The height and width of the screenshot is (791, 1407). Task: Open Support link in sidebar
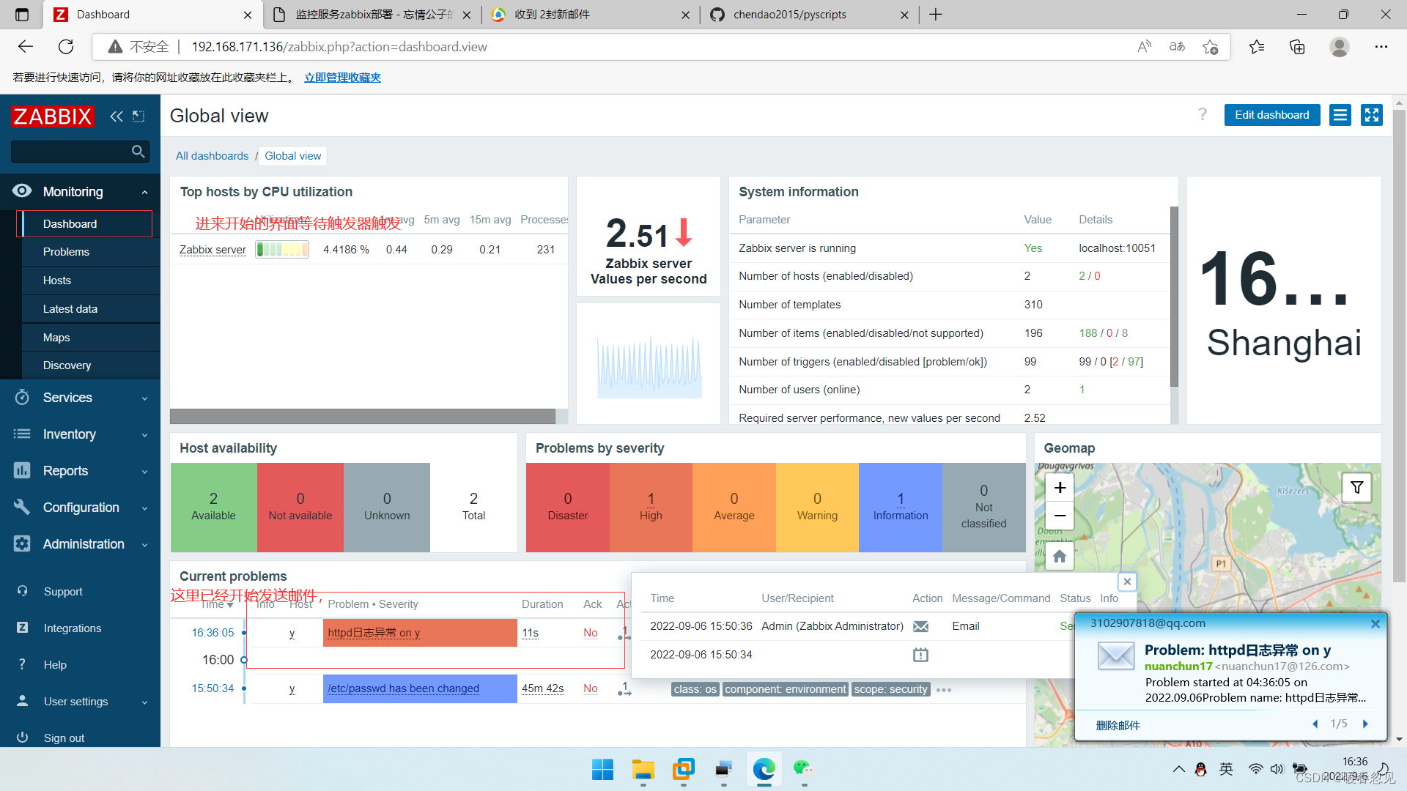[63, 592]
